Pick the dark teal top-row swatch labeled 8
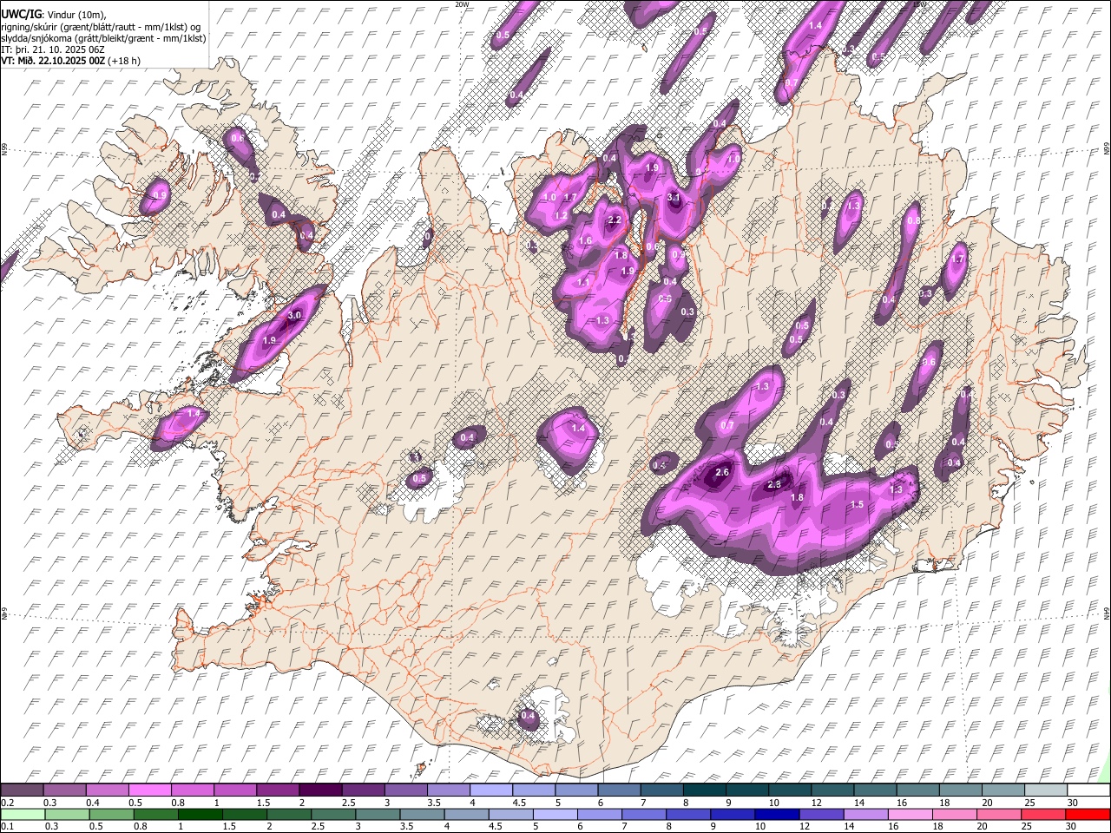The width and height of the screenshot is (1111, 833). (705, 790)
